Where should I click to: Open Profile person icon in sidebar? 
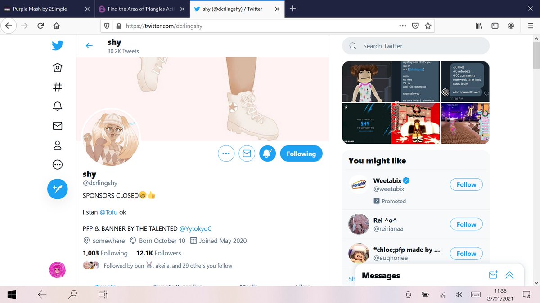tap(58, 145)
